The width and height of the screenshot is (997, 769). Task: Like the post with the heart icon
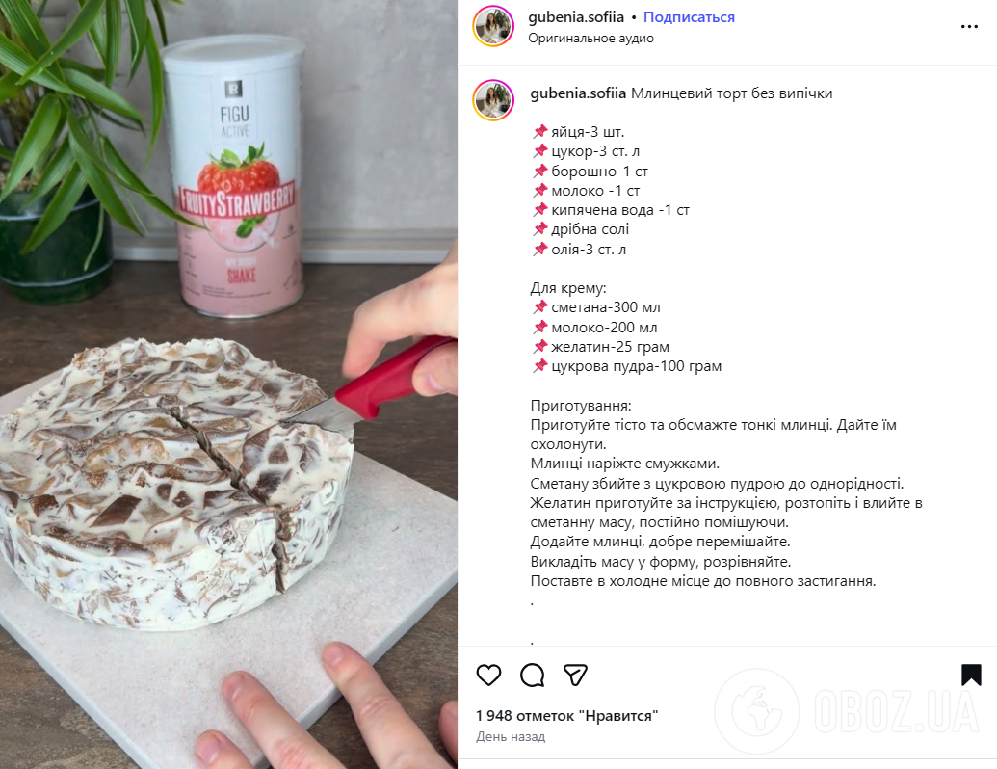point(488,675)
